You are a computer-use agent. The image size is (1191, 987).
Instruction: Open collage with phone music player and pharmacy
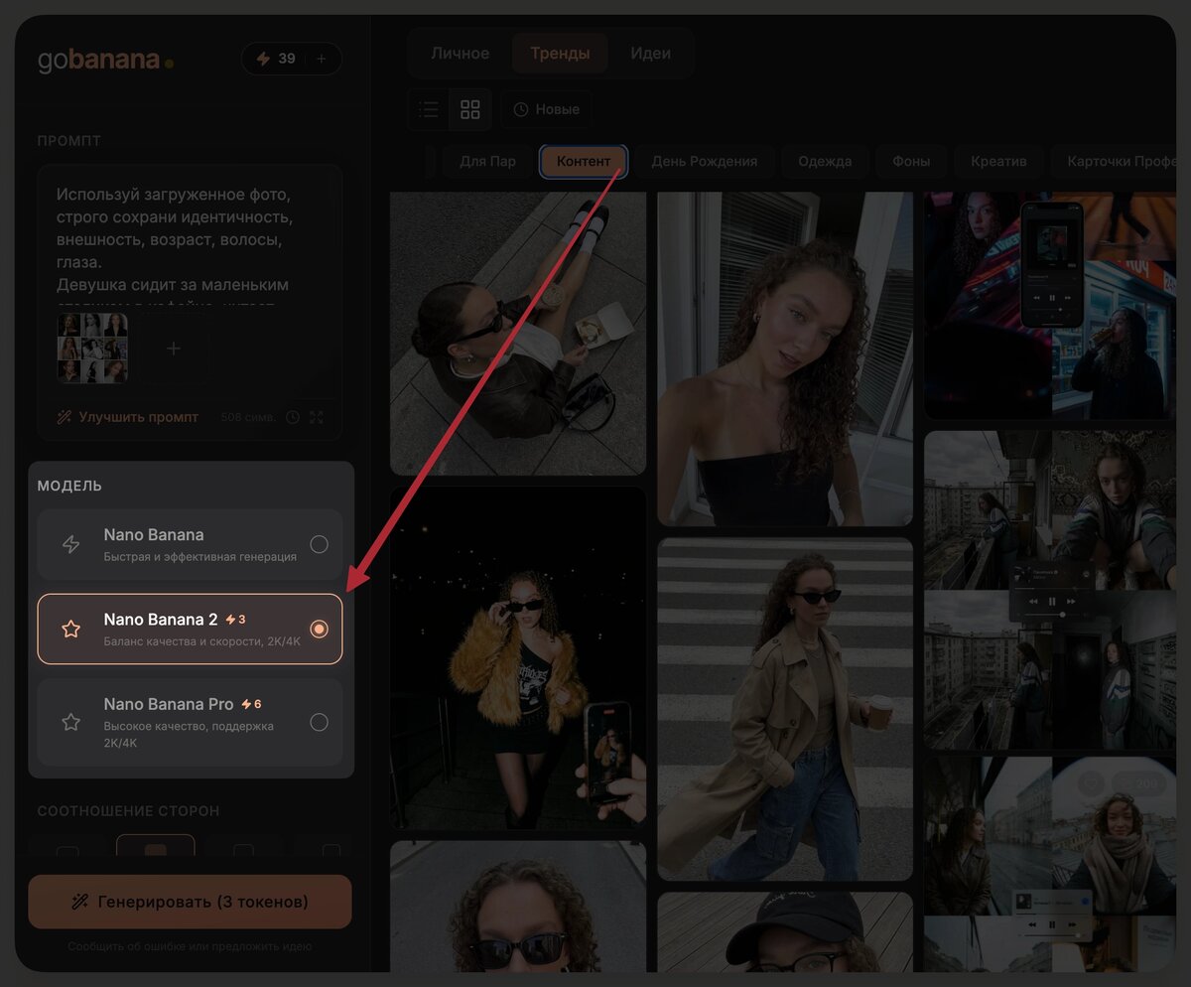(x=1050, y=306)
